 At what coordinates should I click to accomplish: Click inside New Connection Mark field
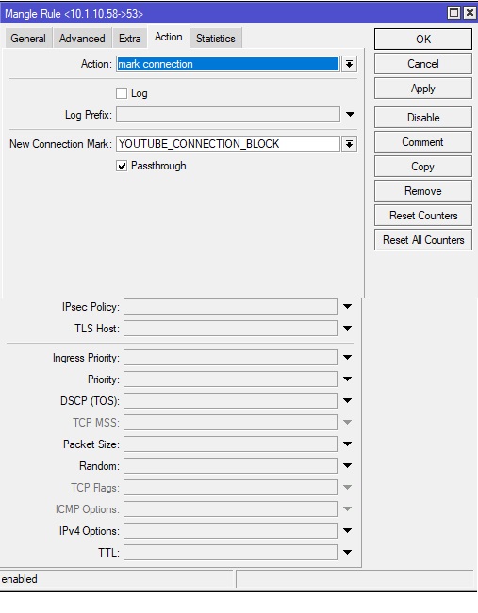228,144
